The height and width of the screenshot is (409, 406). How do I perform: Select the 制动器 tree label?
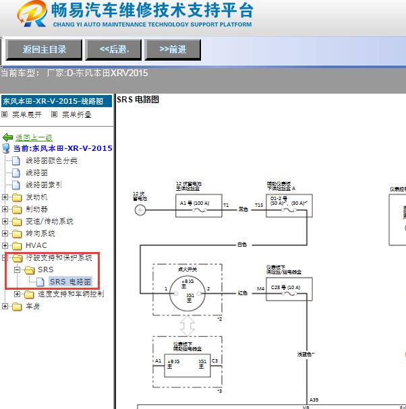[36, 209]
